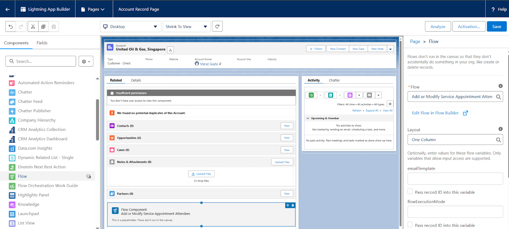This screenshot has height=229, width=509.
Task: Click the Einstein Next Best Action icon
Action: 12,167
